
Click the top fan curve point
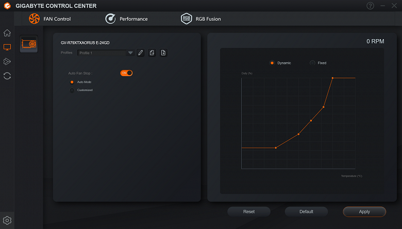click(332, 78)
